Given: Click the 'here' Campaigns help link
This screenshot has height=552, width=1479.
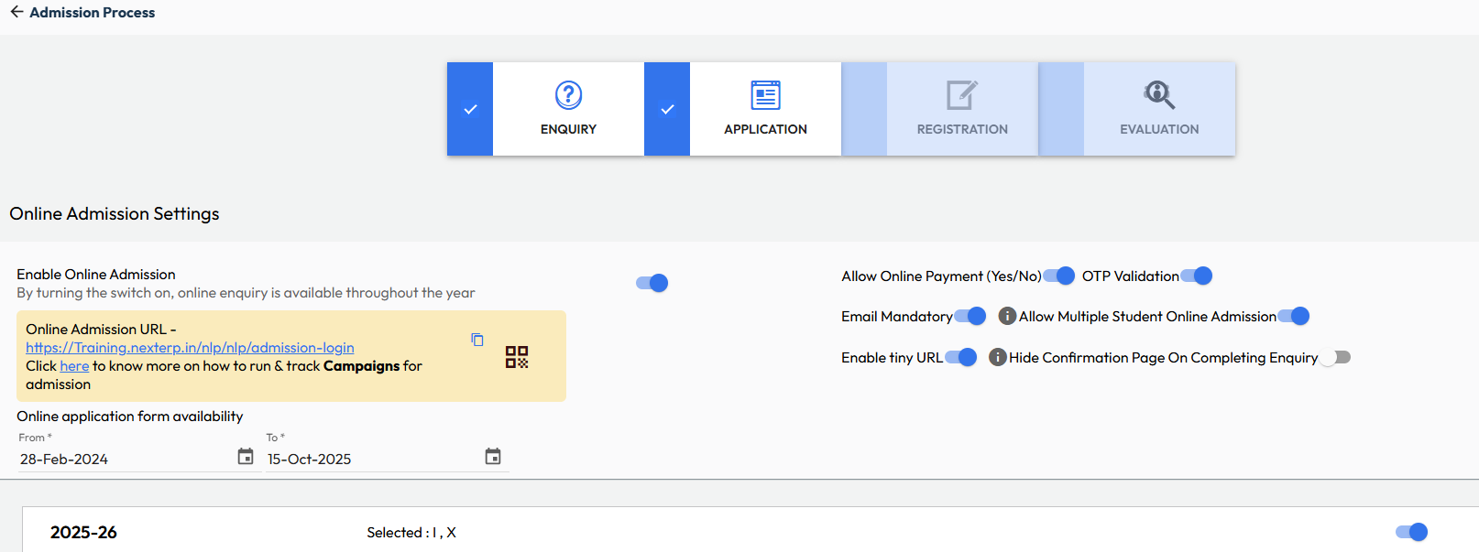Looking at the screenshot, I should 74,366.
